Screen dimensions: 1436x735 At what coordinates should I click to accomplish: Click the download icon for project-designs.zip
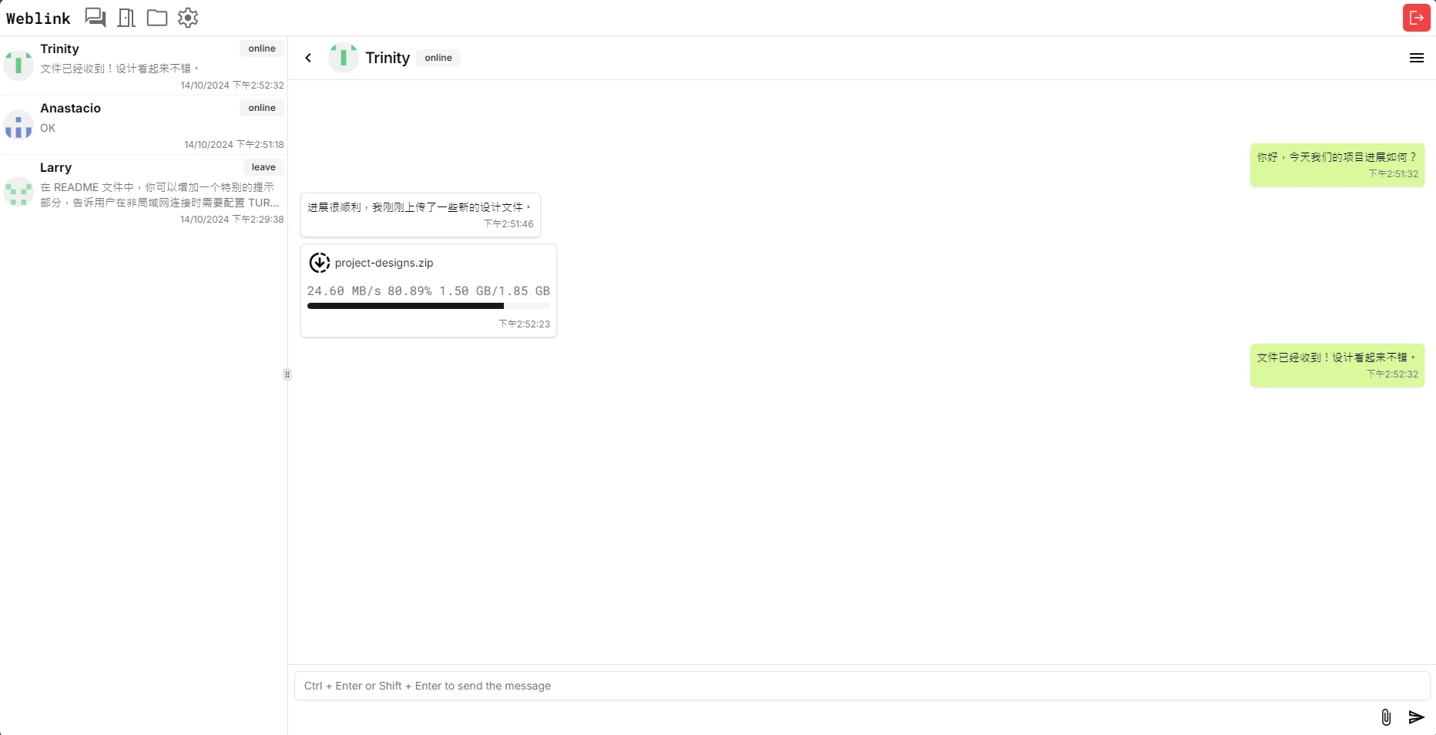point(319,263)
